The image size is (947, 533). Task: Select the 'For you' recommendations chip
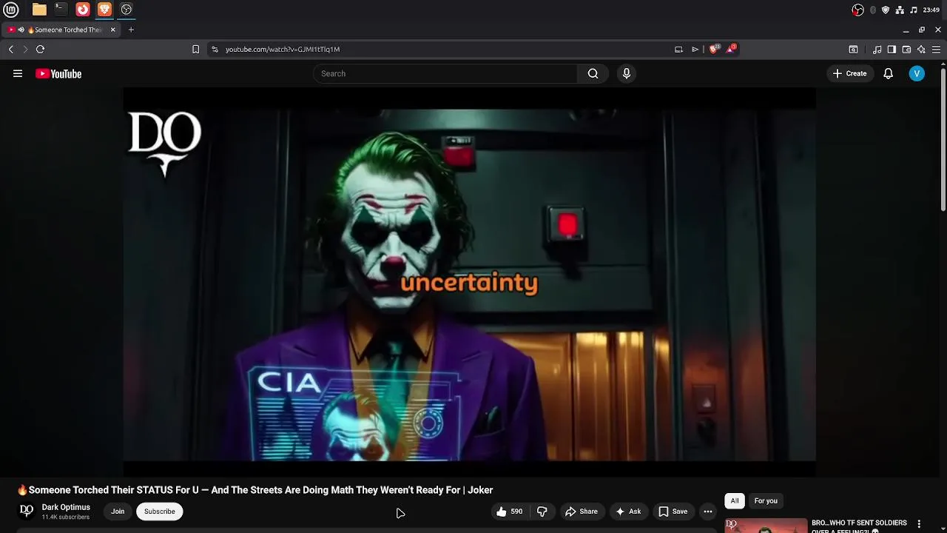(x=766, y=501)
